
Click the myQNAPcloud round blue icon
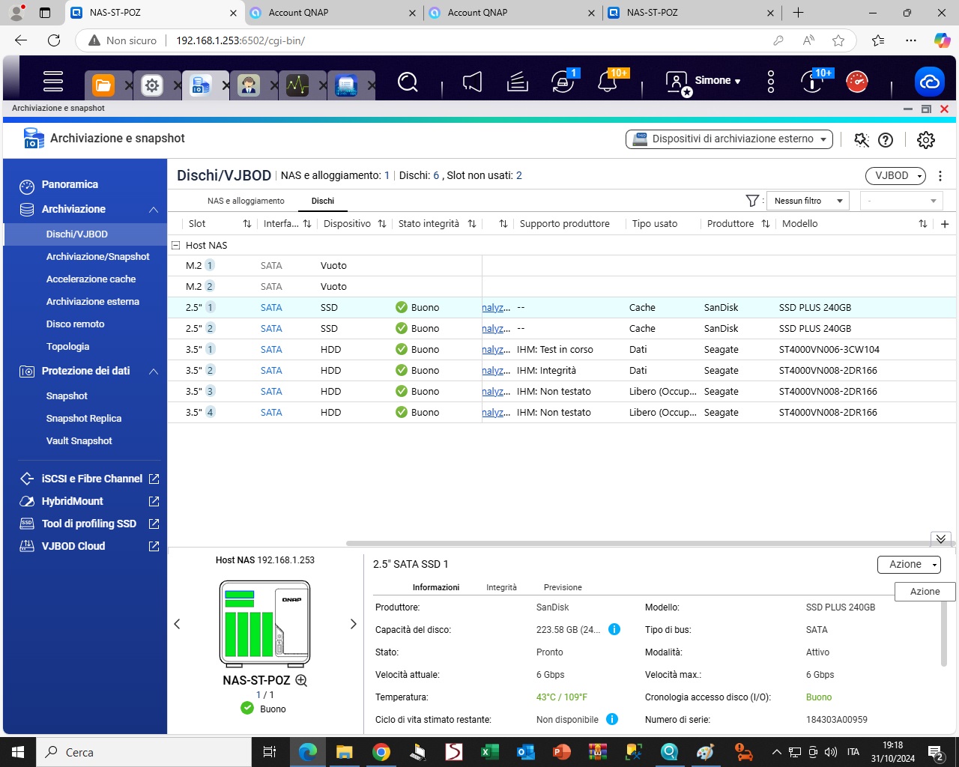coord(930,82)
